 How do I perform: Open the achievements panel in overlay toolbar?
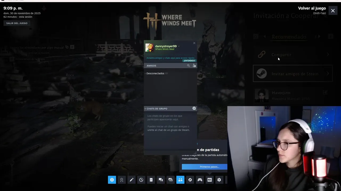click(x=121, y=180)
